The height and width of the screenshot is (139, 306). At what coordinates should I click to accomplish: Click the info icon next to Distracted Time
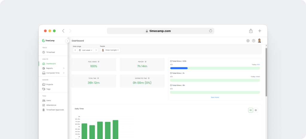click(x=149, y=78)
